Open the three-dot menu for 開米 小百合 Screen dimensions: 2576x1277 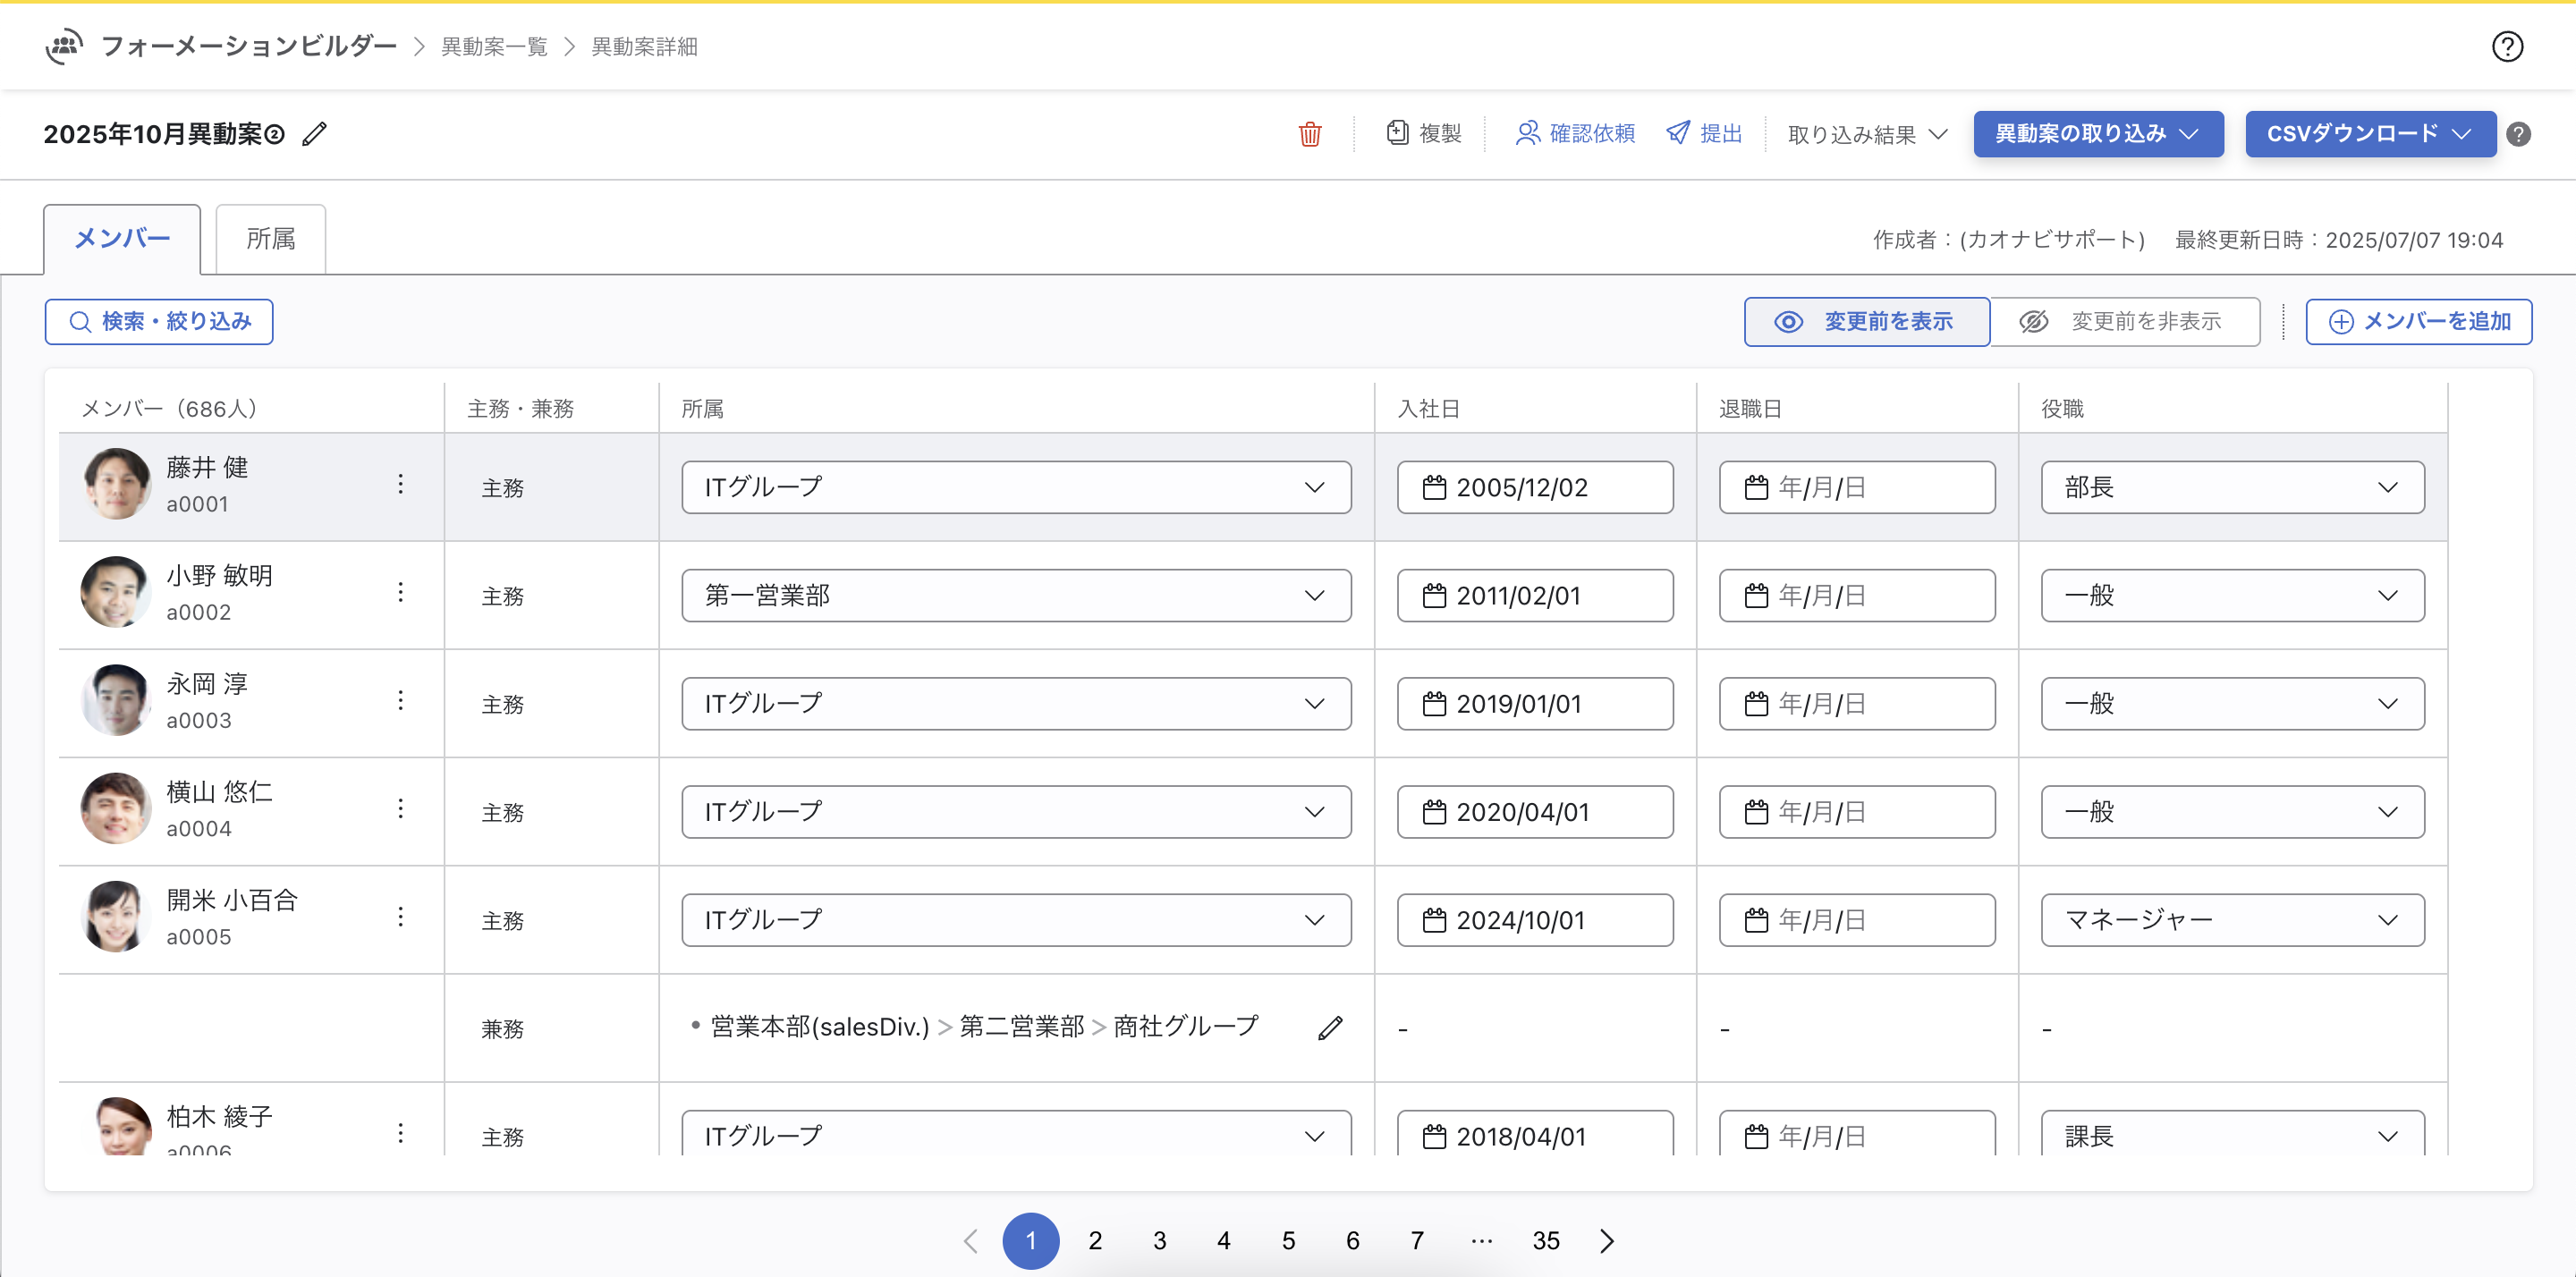click(x=400, y=917)
